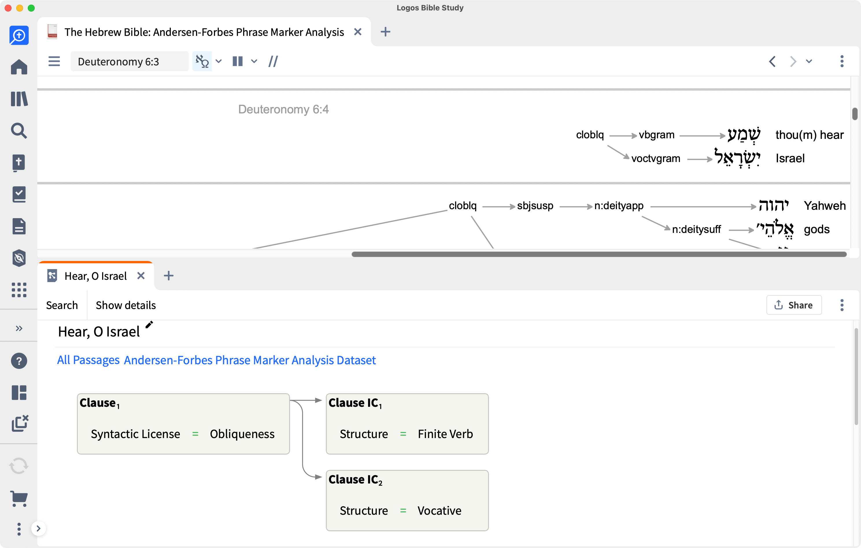861x548 pixels.
Task: Open the Search magnifier in the sidebar
Action: coord(19,131)
